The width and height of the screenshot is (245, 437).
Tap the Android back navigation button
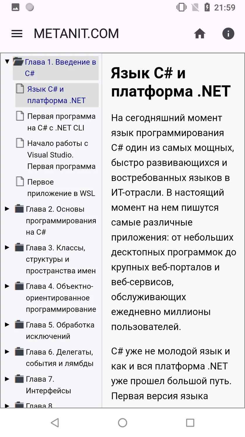55,422
